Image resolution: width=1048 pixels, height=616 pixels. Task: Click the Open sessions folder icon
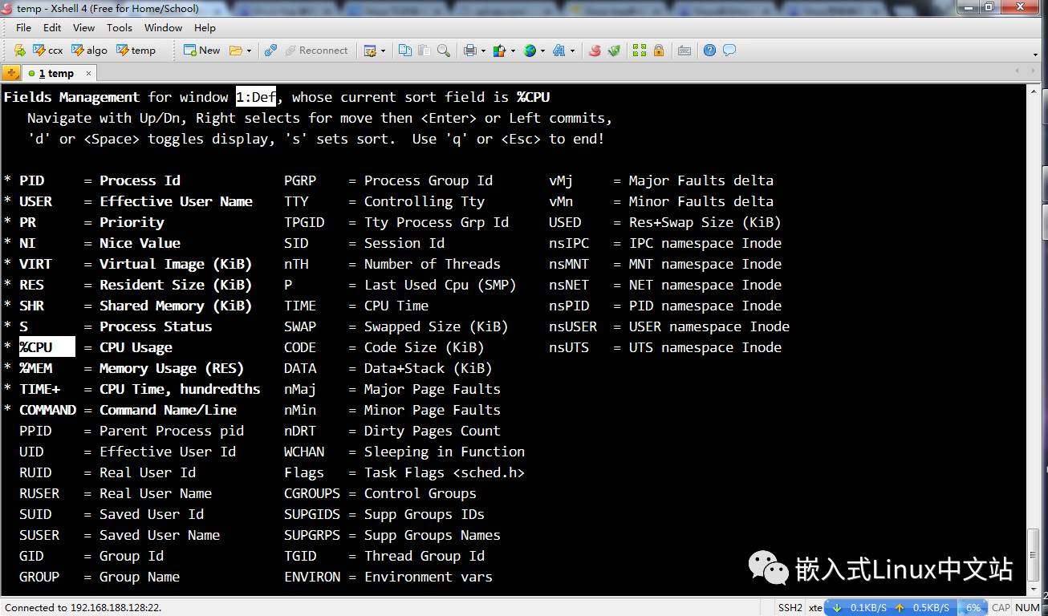(236, 50)
